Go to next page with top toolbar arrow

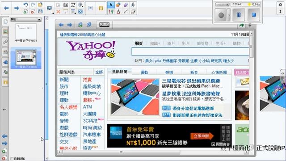point(17,8)
